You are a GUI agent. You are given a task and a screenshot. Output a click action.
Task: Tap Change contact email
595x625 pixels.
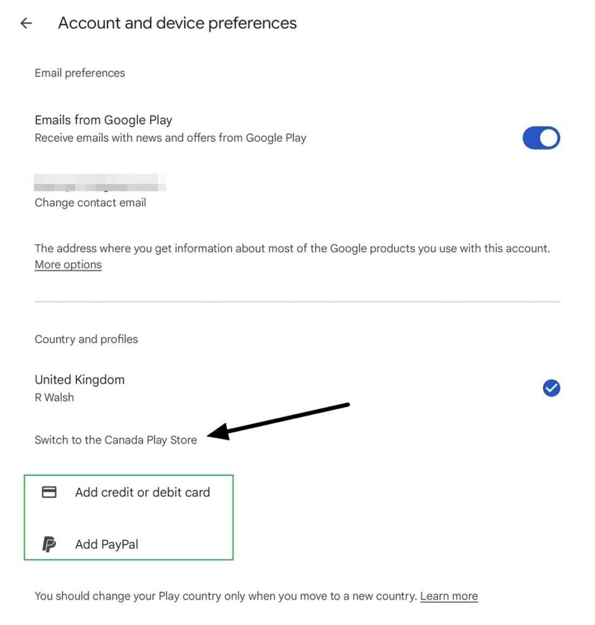pyautogui.click(x=90, y=203)
